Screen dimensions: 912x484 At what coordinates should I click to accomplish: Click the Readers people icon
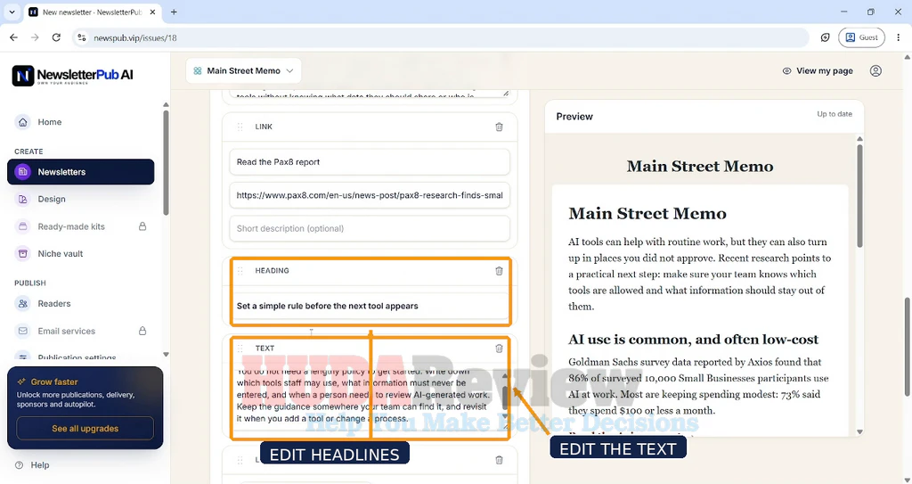point(22,303)
